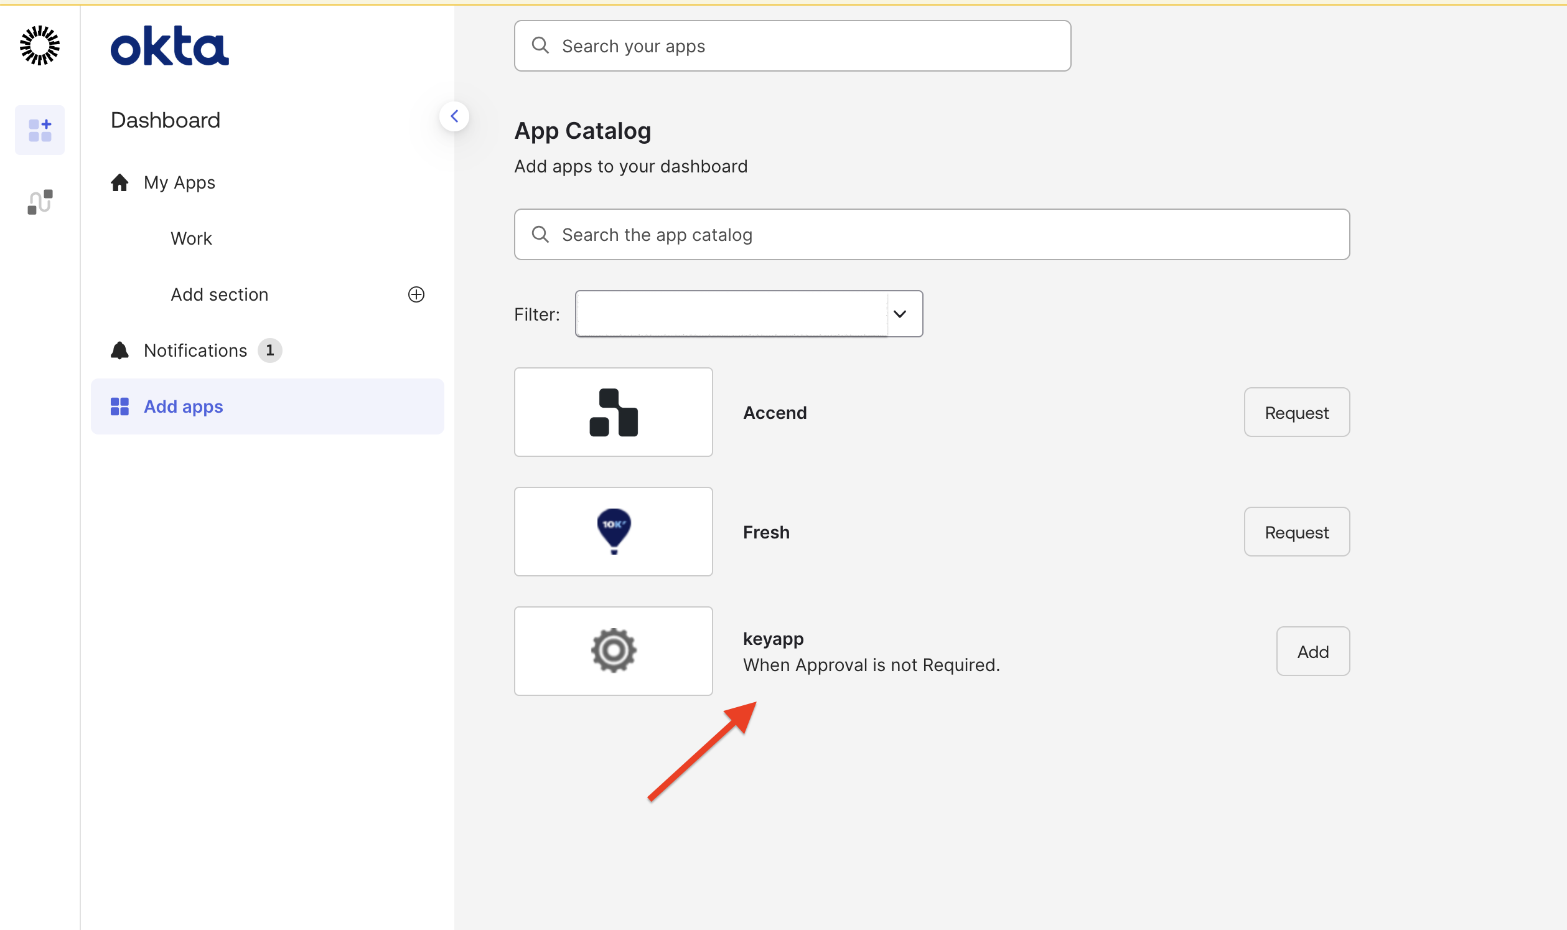Viewport: 1567px width, 930px height.
Task: Click the Accend app logo thumbnail
Action: pos(614,412)
